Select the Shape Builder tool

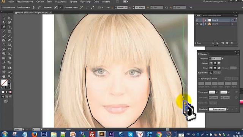4,54
